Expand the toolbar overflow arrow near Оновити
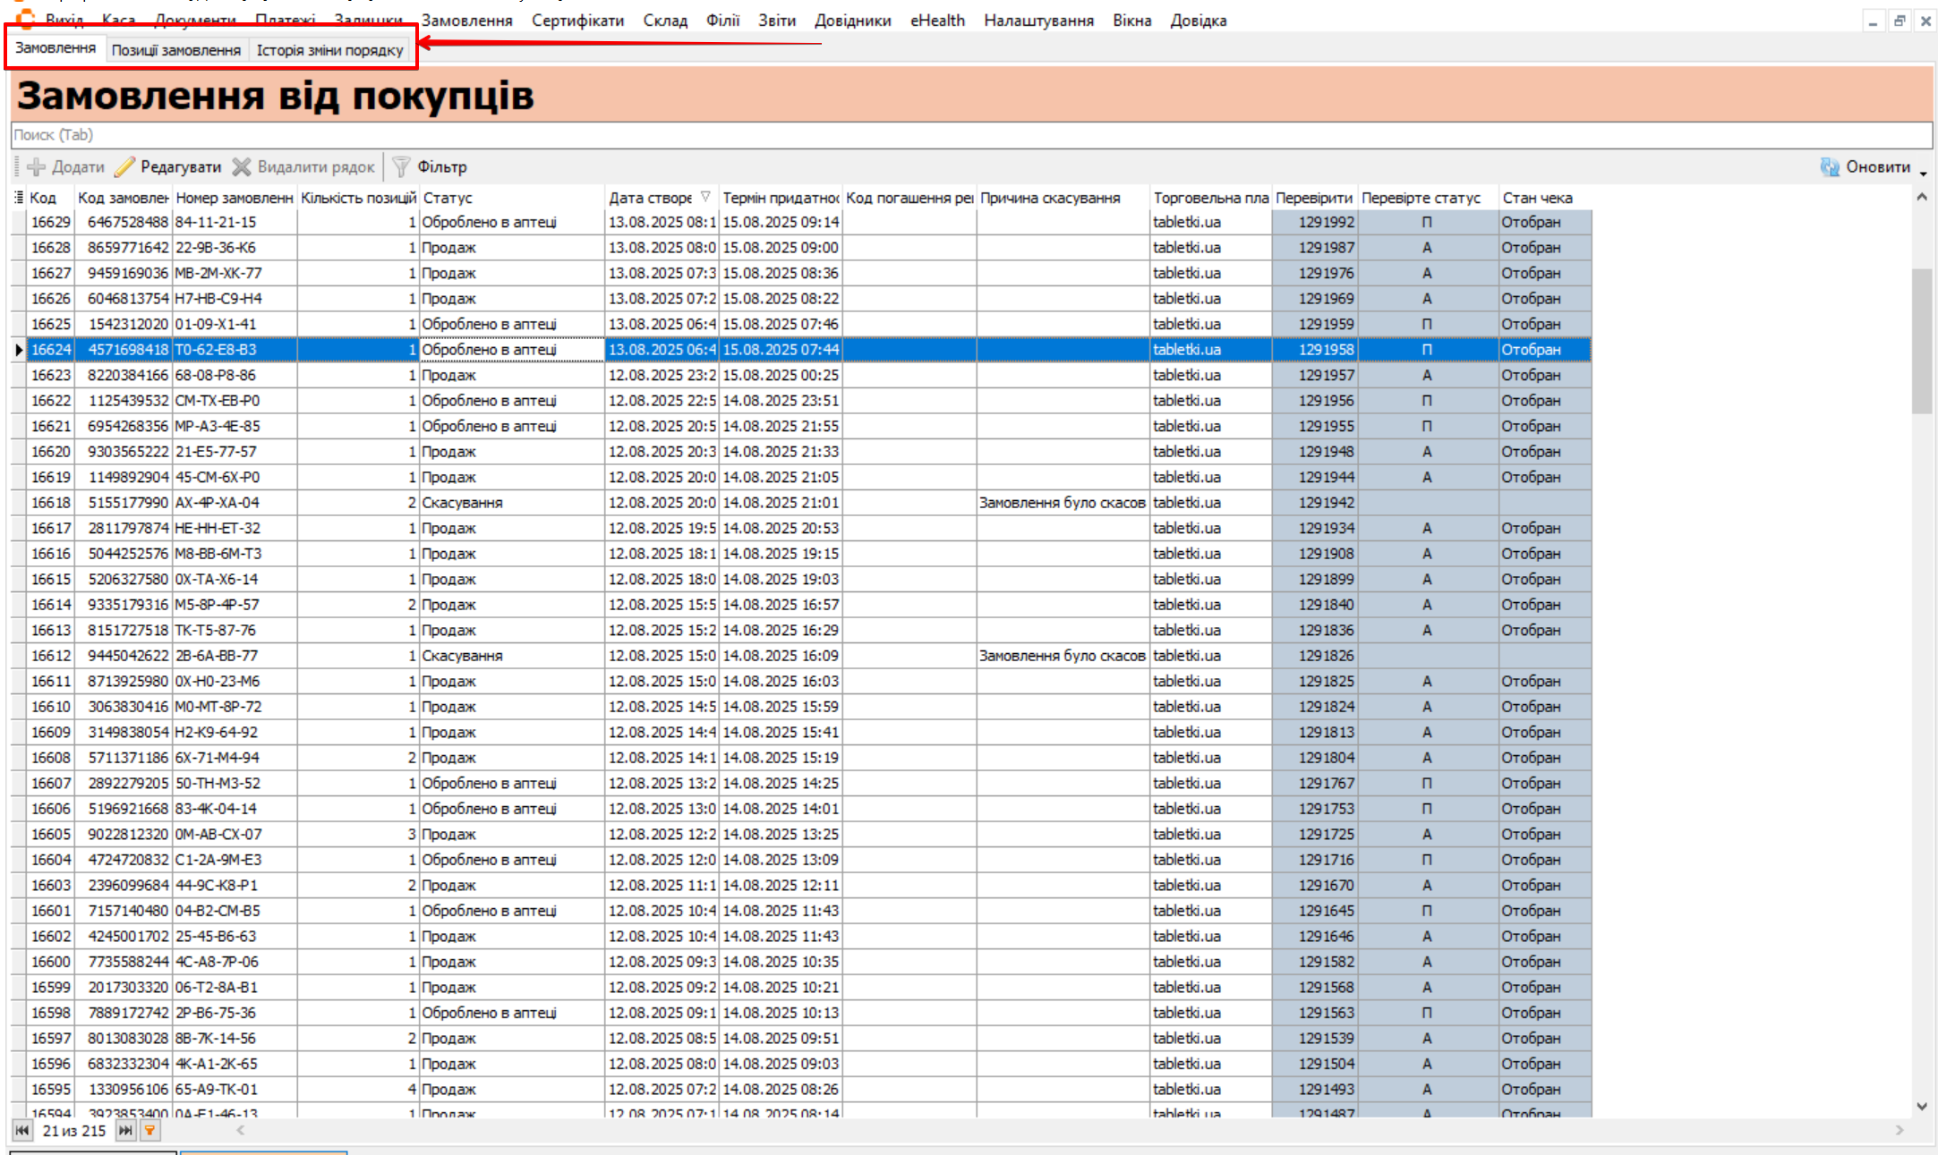Viewport: 1938px width, 1155px height. [1923, 173]
